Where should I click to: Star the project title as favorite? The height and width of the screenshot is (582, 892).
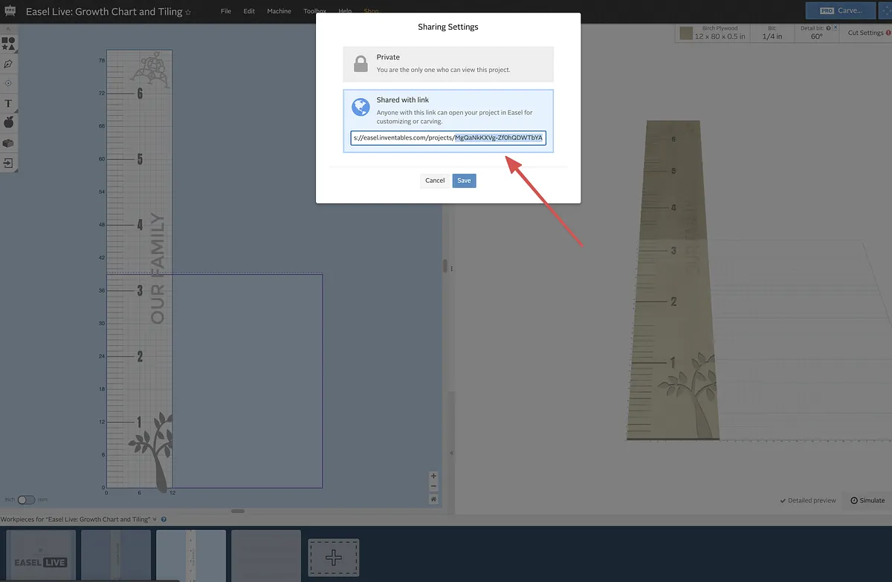point(188,13)
